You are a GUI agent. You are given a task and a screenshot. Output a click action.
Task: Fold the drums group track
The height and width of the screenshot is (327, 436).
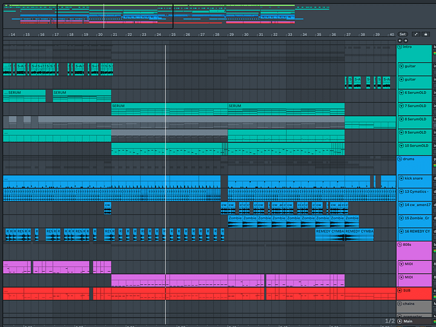pos(400,159)
